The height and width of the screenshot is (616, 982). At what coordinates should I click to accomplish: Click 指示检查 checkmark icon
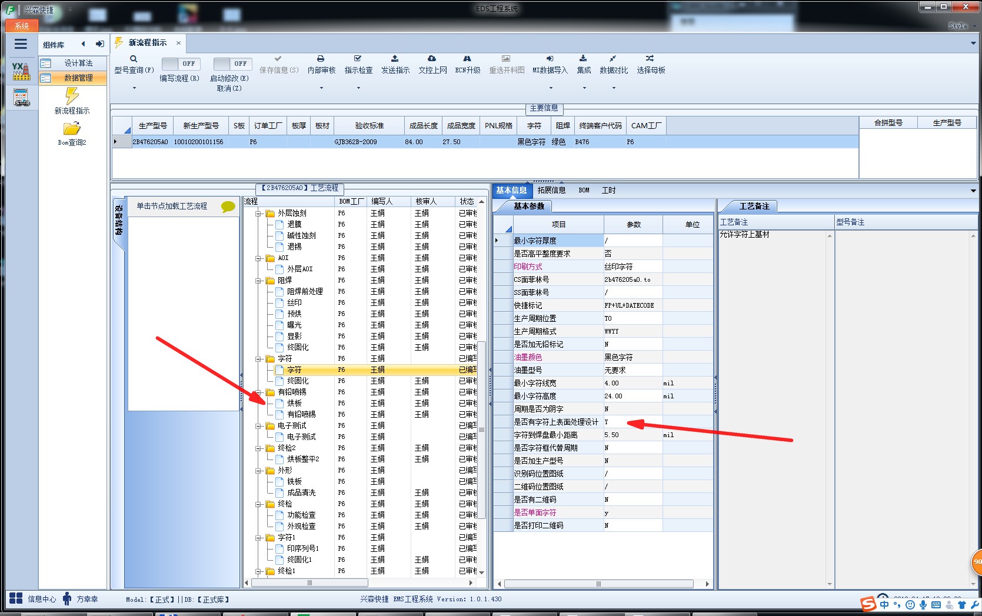(x=358, y=59)
